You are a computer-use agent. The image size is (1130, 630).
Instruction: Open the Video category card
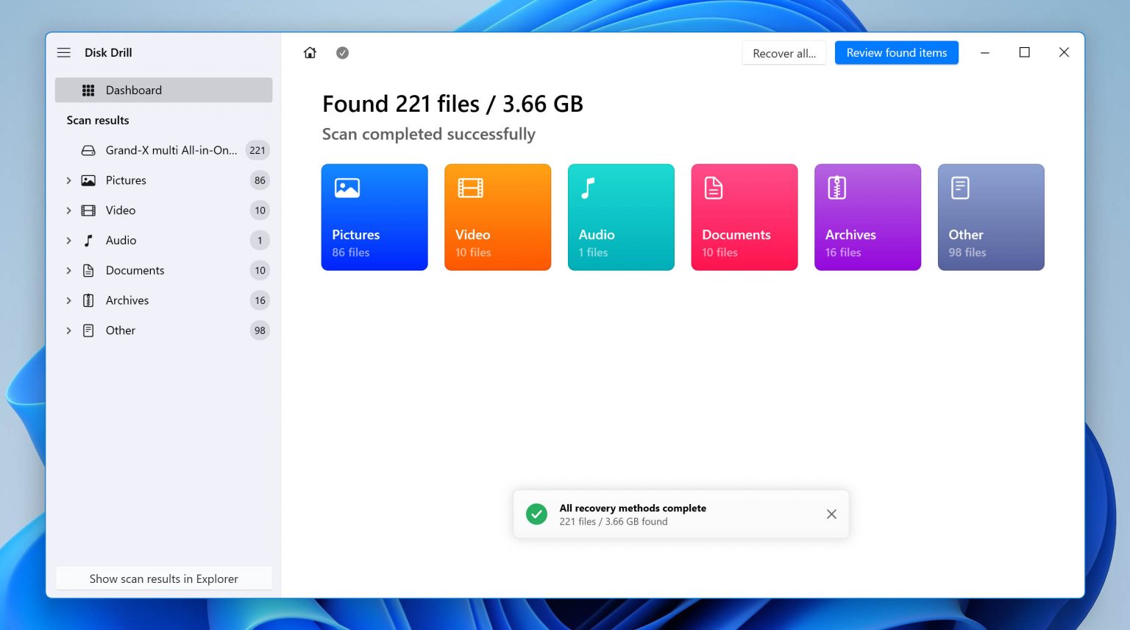[x=497, y=217]
